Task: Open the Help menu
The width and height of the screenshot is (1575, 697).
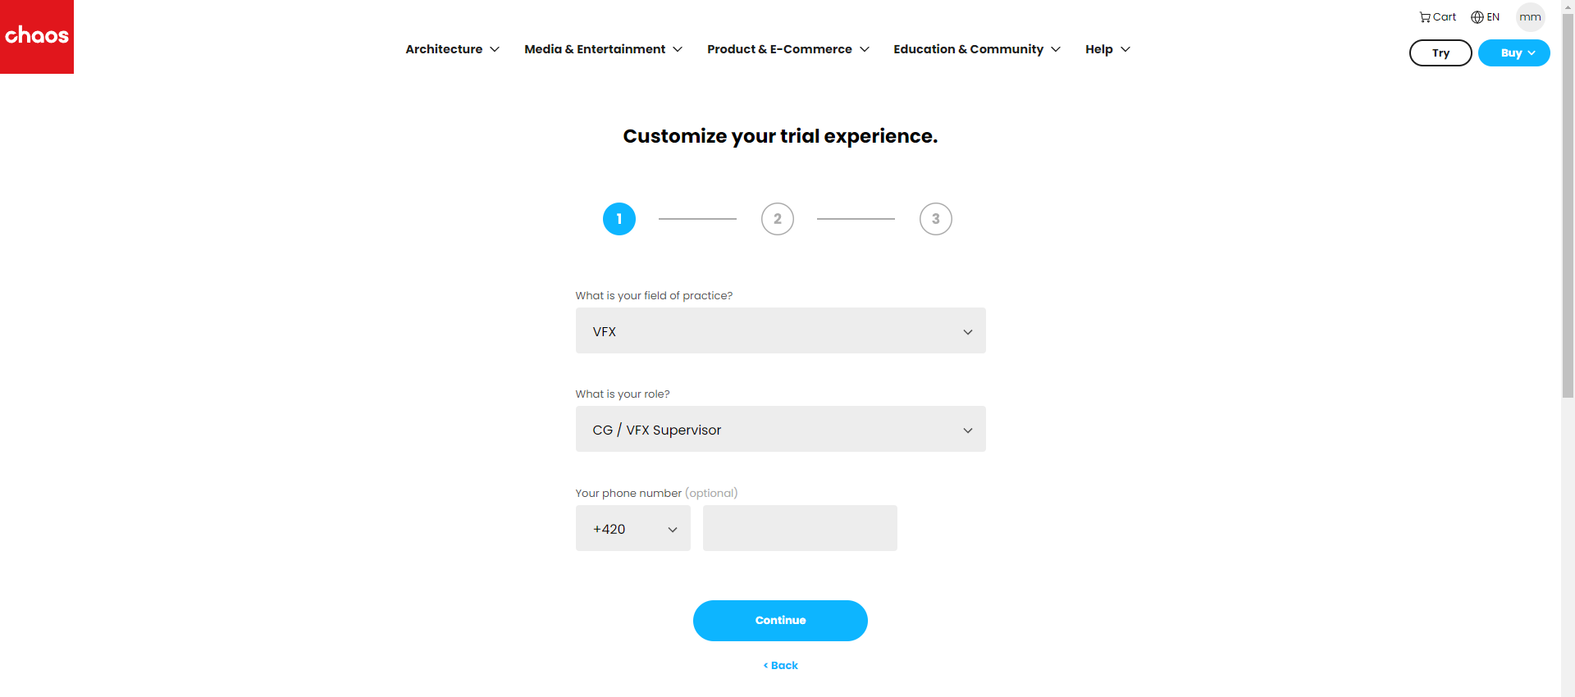Action: pos(1107,49)
